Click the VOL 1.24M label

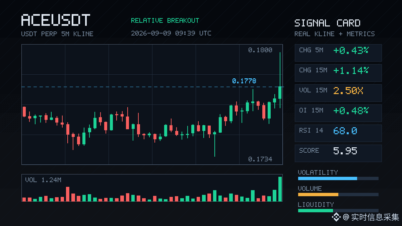coord(43,180)
